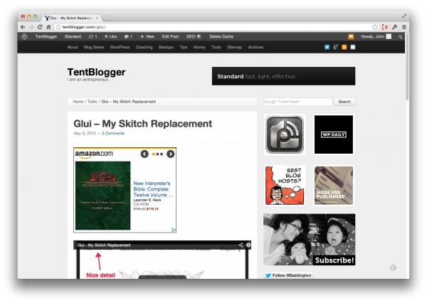Screen dimensions: 427x303
Task: Click the green Bible book cover
Action: pos(103,196)
